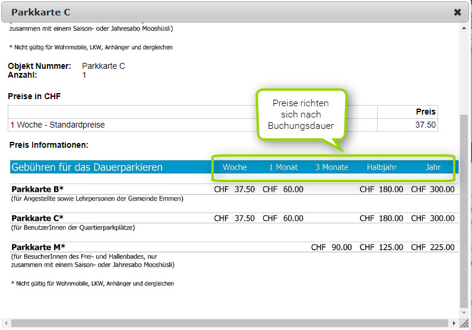This screenshot has height=330, width=472.
Task: Select the Woche column header
Action: click(235, 167)
